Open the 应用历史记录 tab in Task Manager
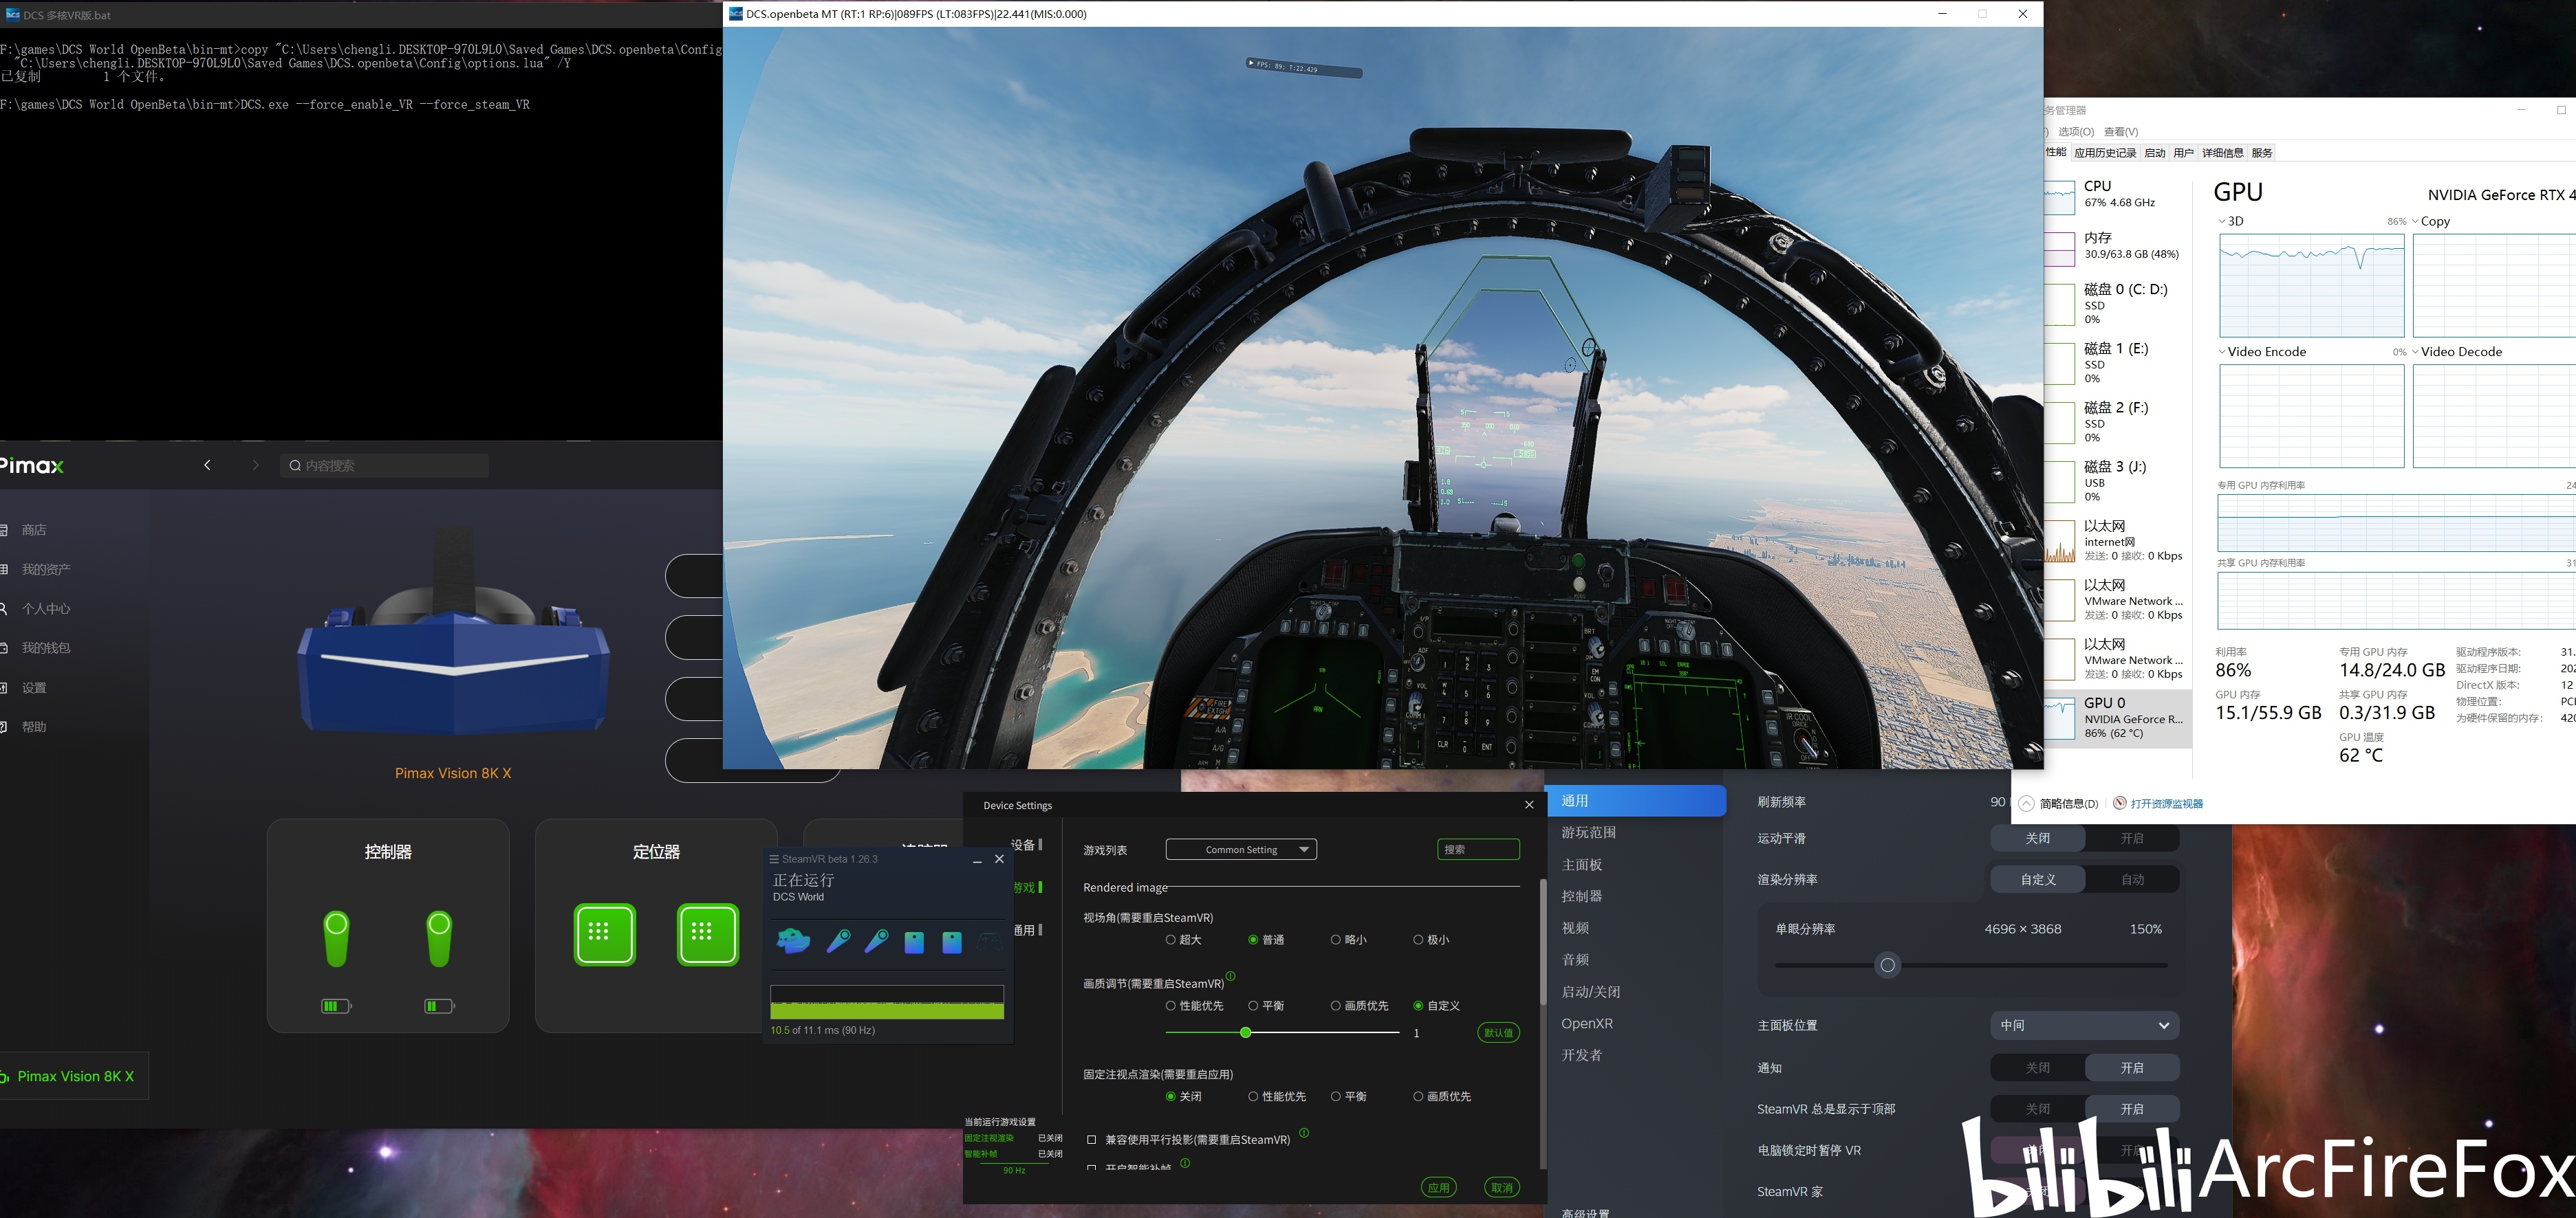2576x1218 pixels. click(2107, 152)
